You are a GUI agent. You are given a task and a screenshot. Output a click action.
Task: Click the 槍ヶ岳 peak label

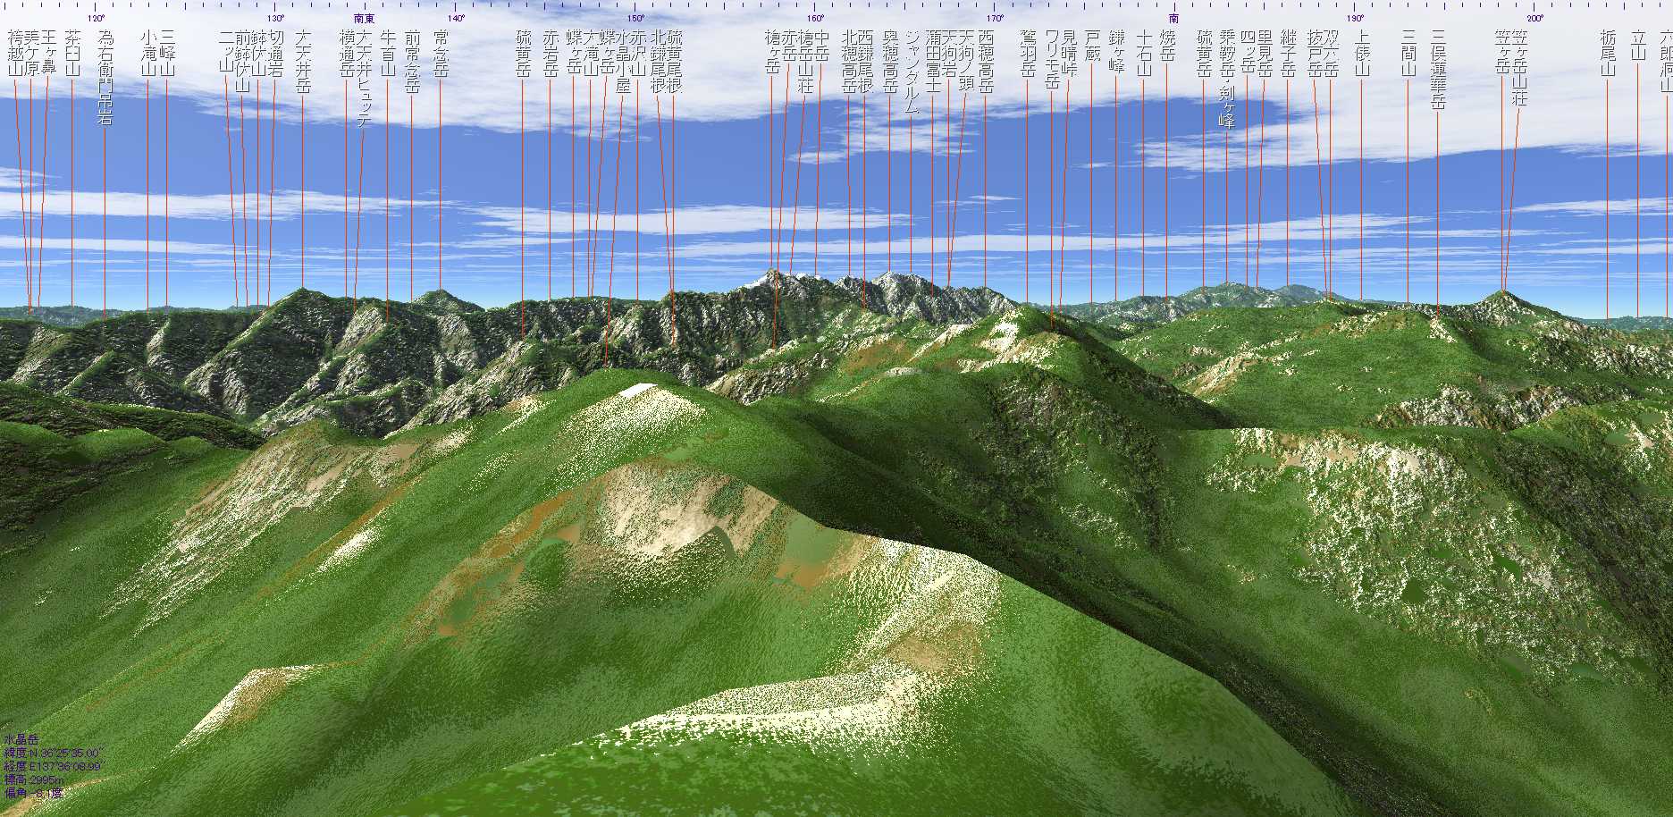[x=772, y=52]
